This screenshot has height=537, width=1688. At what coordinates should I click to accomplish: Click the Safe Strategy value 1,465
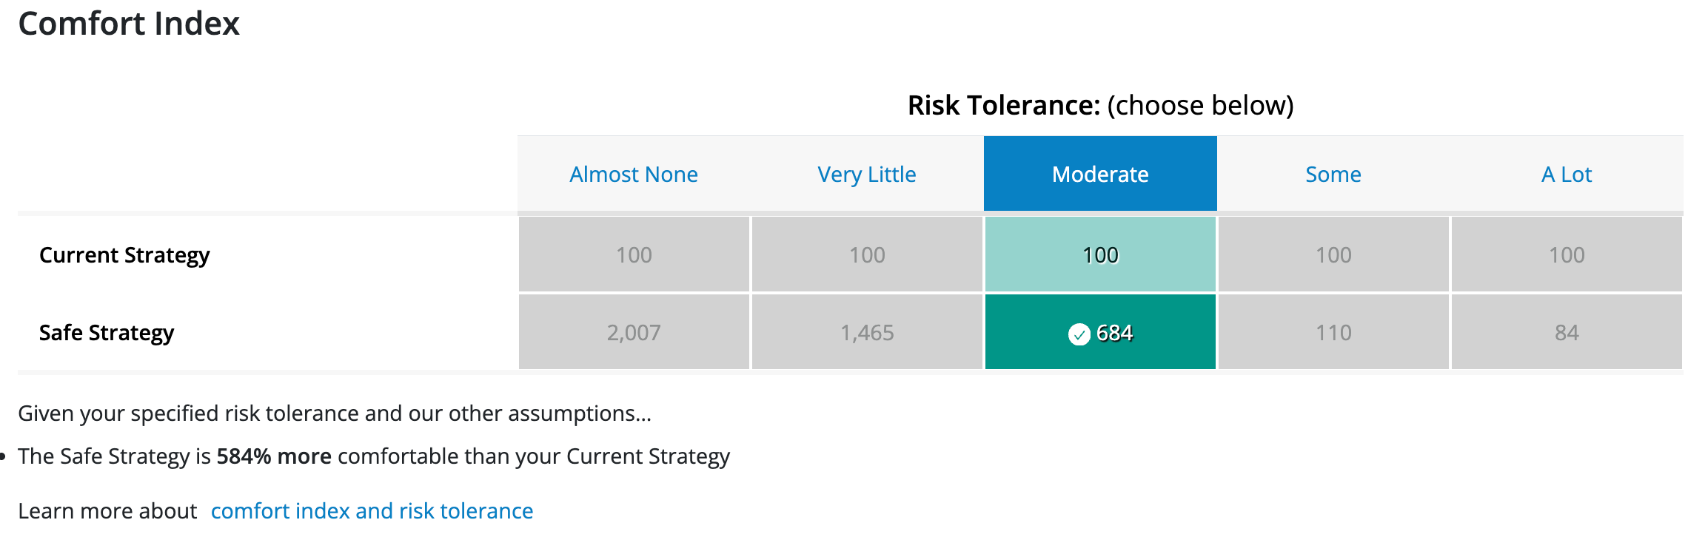867,332
